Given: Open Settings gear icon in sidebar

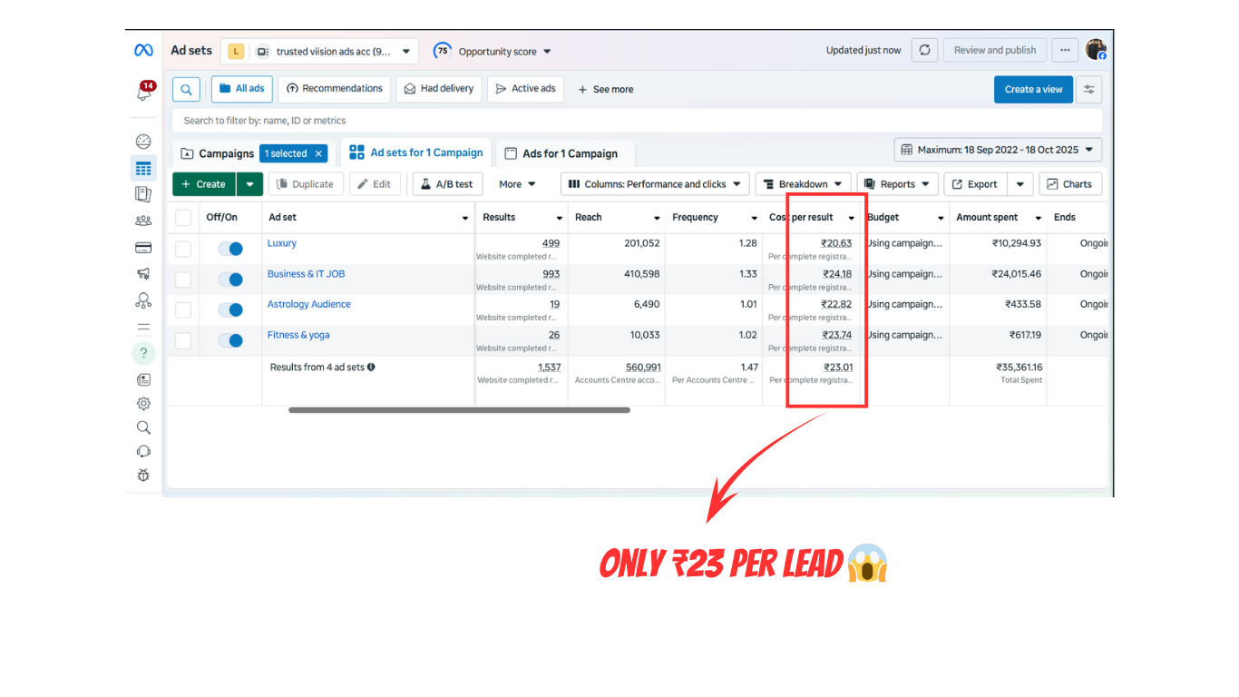Looking at the screenshot, I should [x=143, y=404].
